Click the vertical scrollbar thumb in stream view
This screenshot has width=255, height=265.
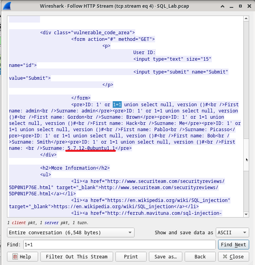click(246, 154)
